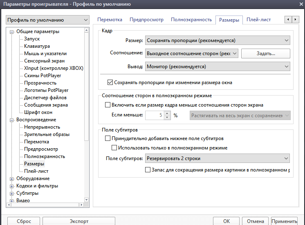Viewport: 305px width, 225px height.
Task: Open the 'Размер' frame size dropdown
Action: [217, 40]
